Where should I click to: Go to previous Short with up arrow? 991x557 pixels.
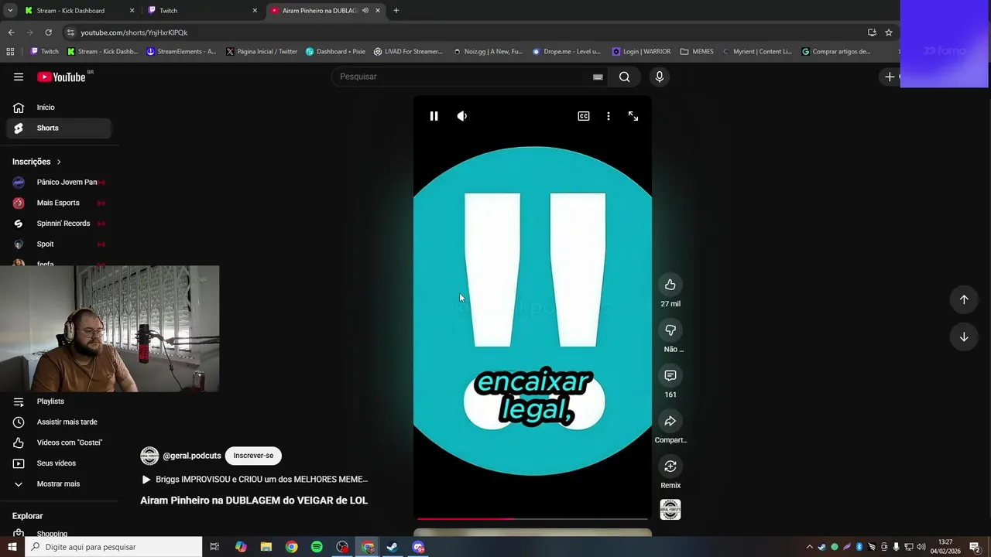[964, 299]
